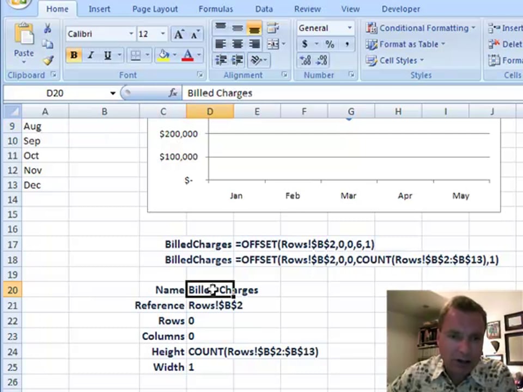
Task: Click the Borders icon
Action: coord(136,56)
